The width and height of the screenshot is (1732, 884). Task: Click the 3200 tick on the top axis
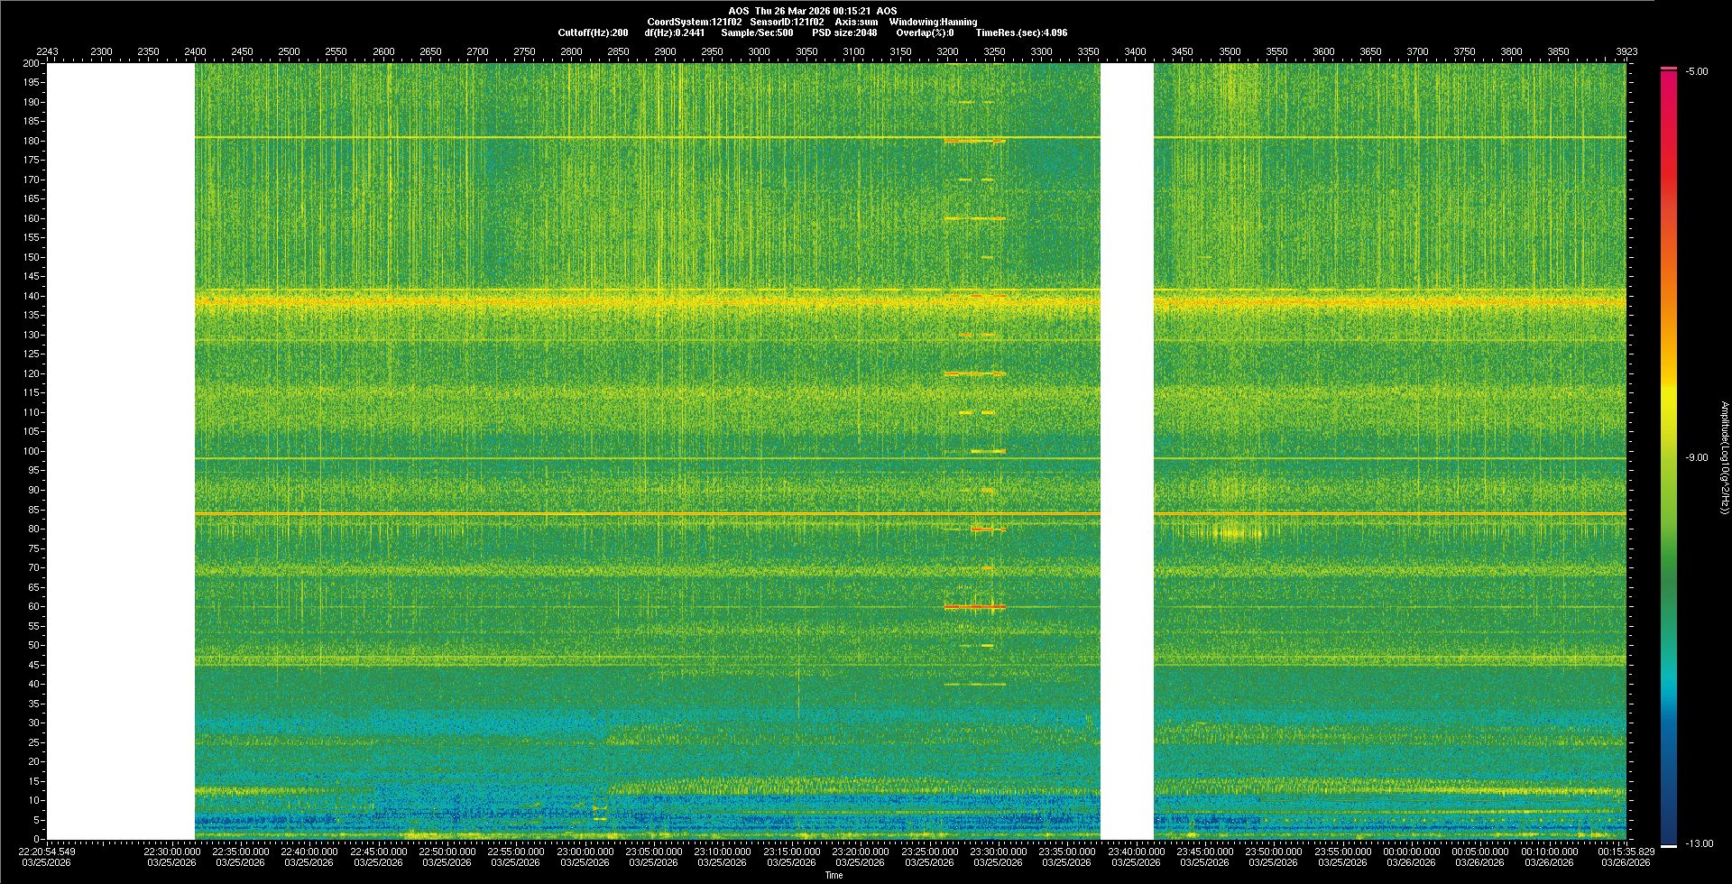pyautogui.click(x=947, y=51)
